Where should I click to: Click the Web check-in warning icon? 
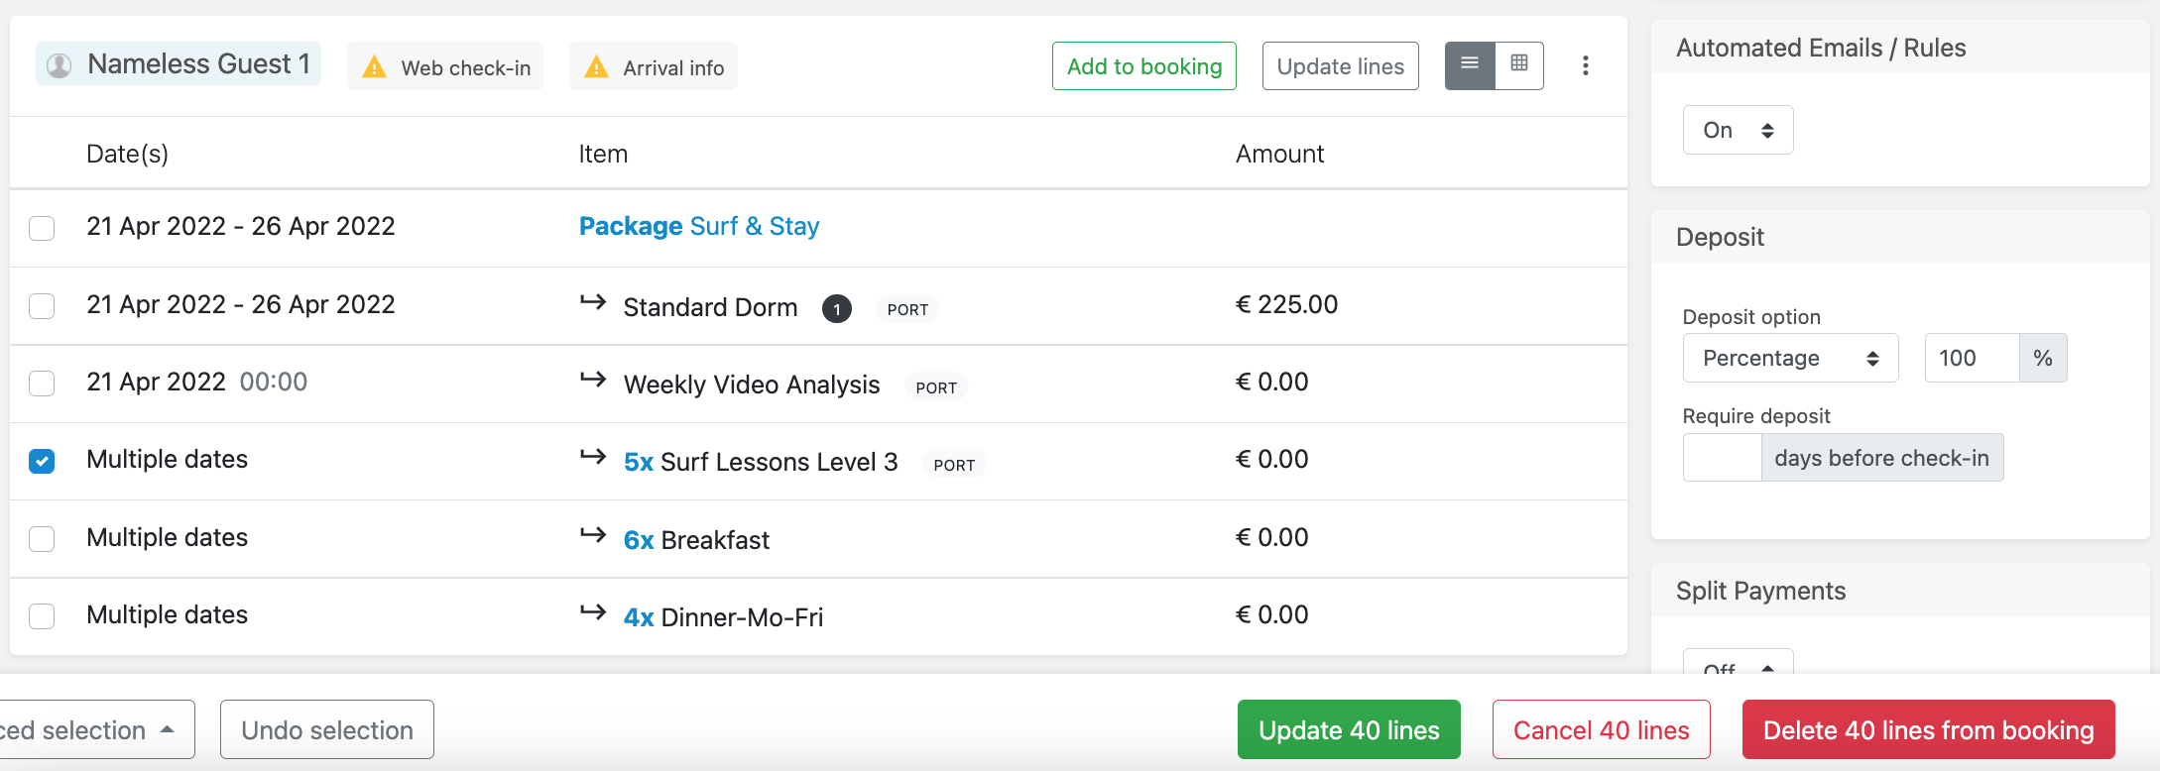[374, 67]
